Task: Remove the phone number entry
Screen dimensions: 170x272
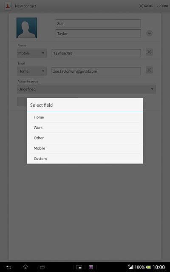Action: tap(149, 52)
